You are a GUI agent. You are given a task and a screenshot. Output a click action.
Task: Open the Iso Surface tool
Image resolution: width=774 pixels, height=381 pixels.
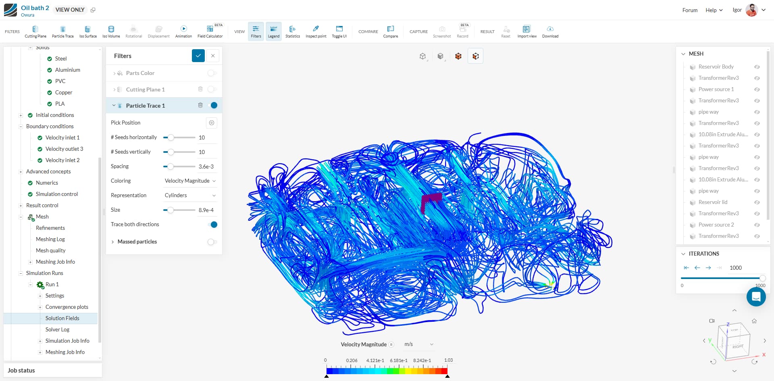88,31
